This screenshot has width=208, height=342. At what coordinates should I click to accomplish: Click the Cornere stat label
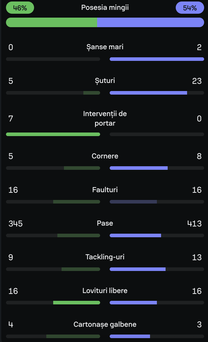[105, 156]
